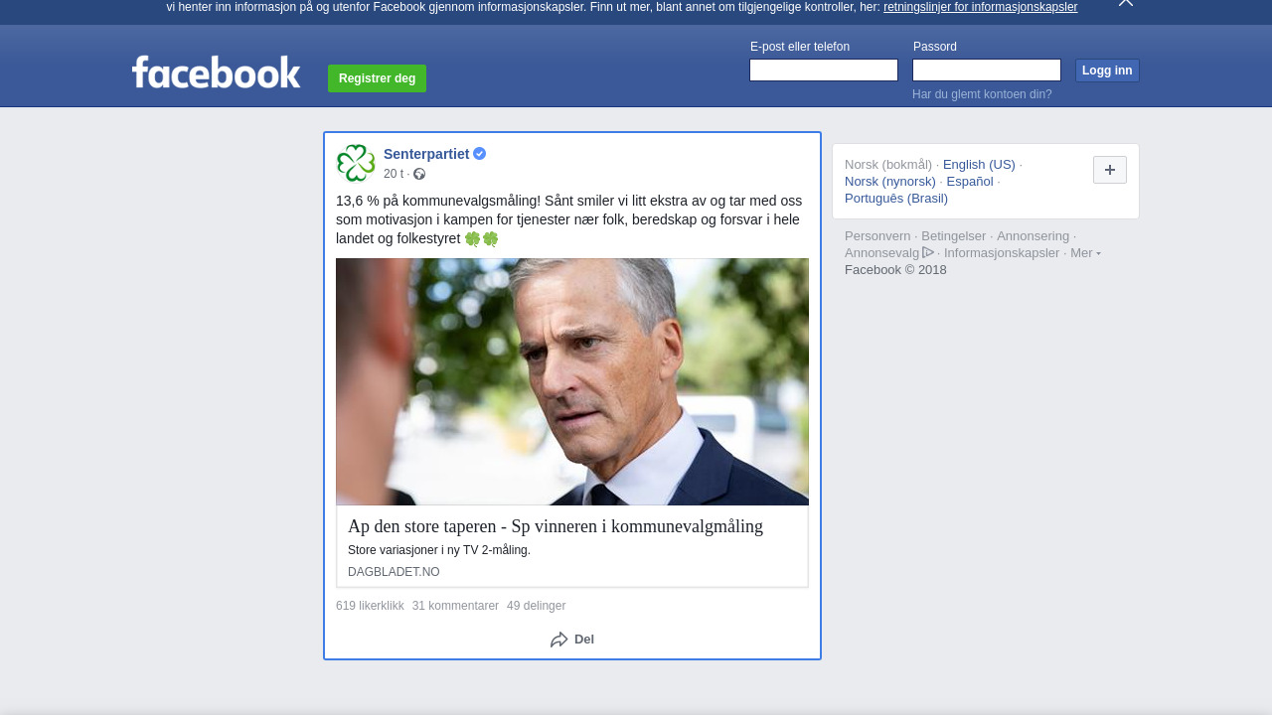Image resolution: width=1272 pixels, height=715 pixels.
Task: Click the Facebook logo
Action: pyautogui.click(x=216, y=72)
